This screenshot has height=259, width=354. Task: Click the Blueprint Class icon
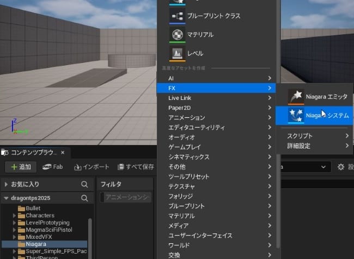tap(177, 16)
